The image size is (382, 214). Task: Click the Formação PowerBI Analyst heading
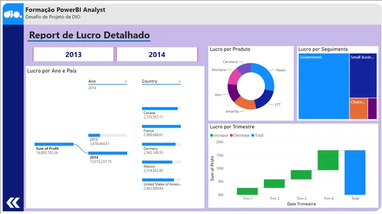click(65, 10)
